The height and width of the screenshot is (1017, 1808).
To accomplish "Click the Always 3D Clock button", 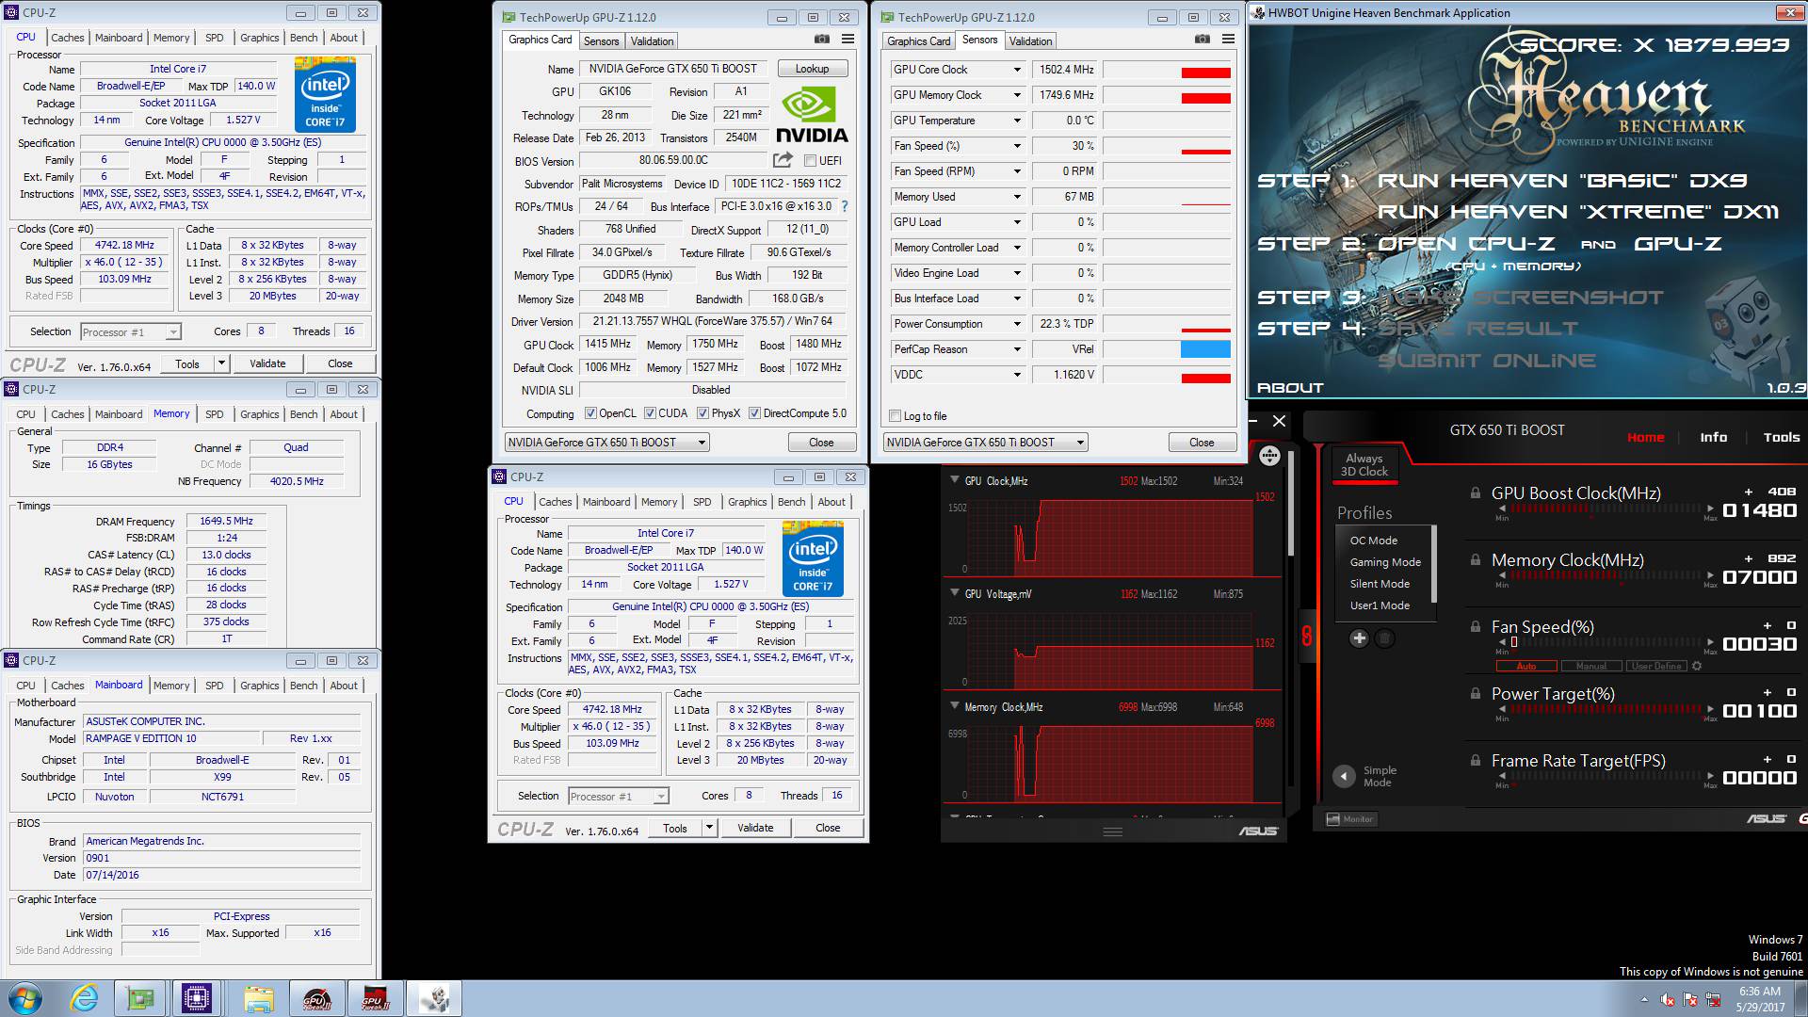I will (1364, 465).
